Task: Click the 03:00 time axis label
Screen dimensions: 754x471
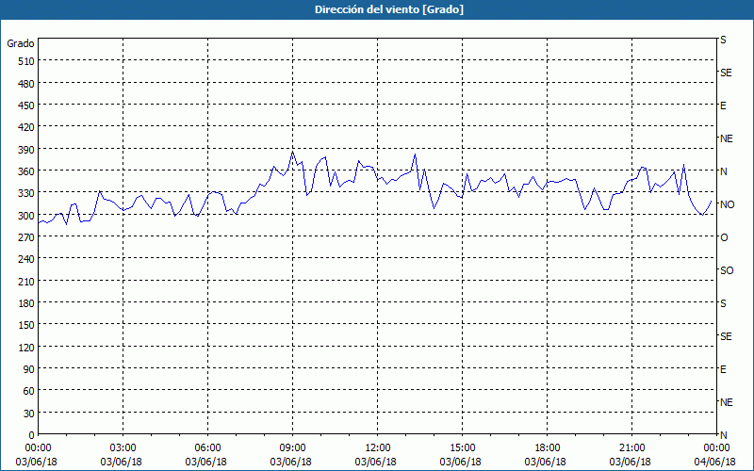Action: (x=123, y=448)
